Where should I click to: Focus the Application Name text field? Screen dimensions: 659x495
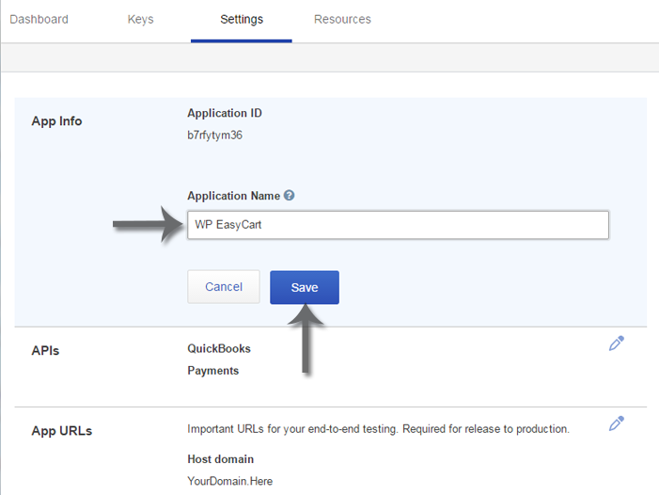(398, 225)
